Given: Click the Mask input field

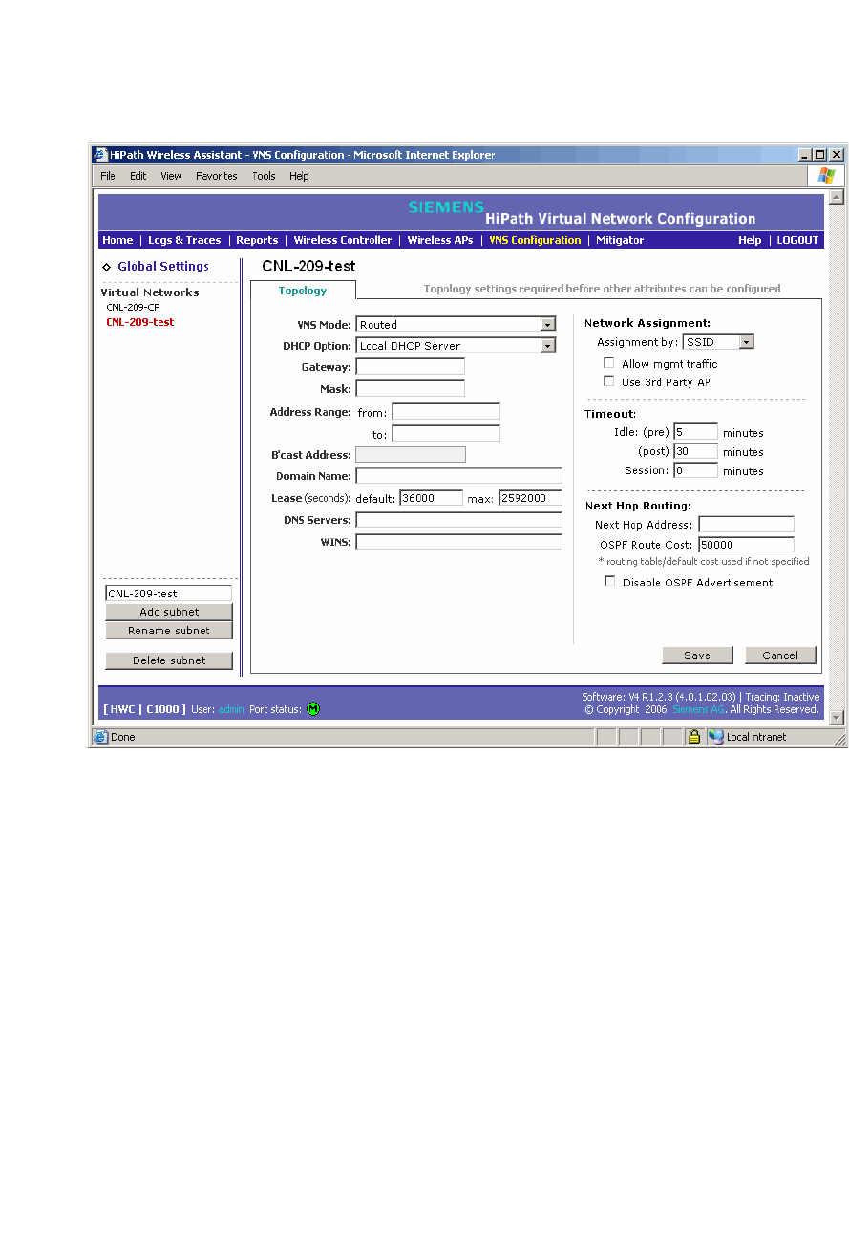Looking at the screenshot, I should pos(410,388).
